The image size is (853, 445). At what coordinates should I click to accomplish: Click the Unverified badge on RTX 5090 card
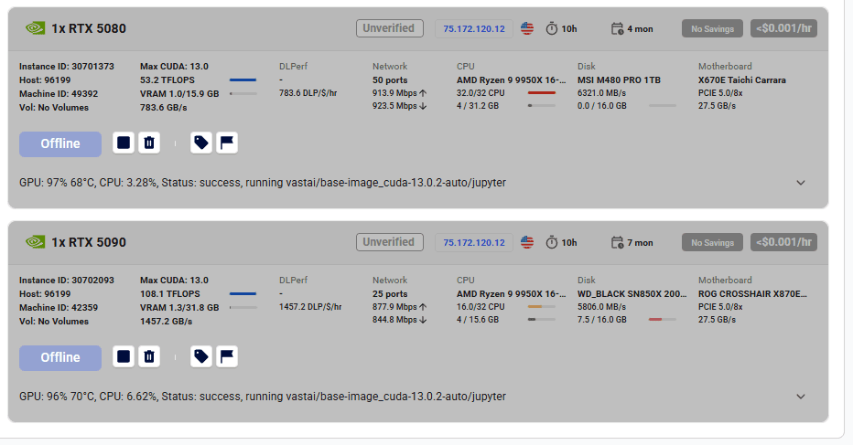pyautogui.click(x=390, y=242)
